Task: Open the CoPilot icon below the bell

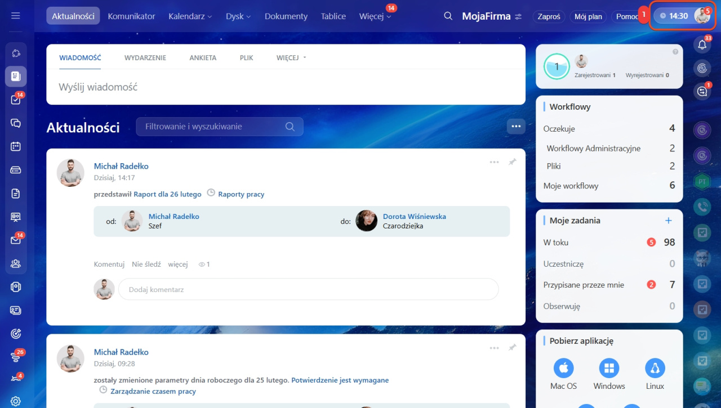Action: (702, 68)
